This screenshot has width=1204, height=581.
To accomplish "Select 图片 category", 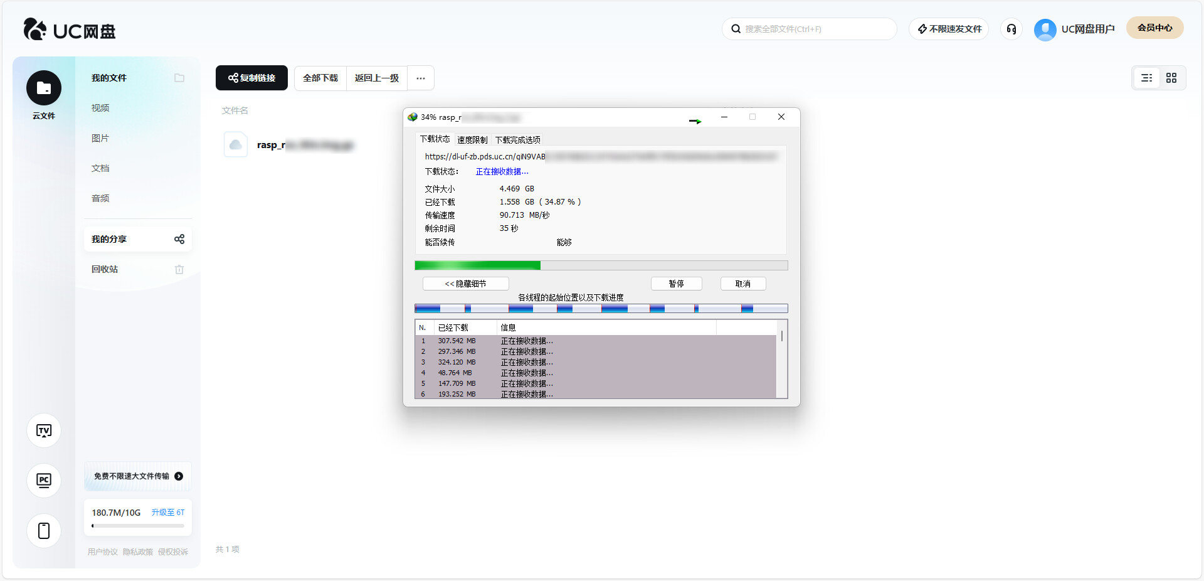I will (100, 138).
